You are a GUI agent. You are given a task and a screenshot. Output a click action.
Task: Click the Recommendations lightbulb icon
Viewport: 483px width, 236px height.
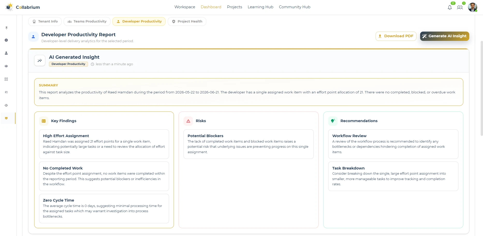point(333,121)
